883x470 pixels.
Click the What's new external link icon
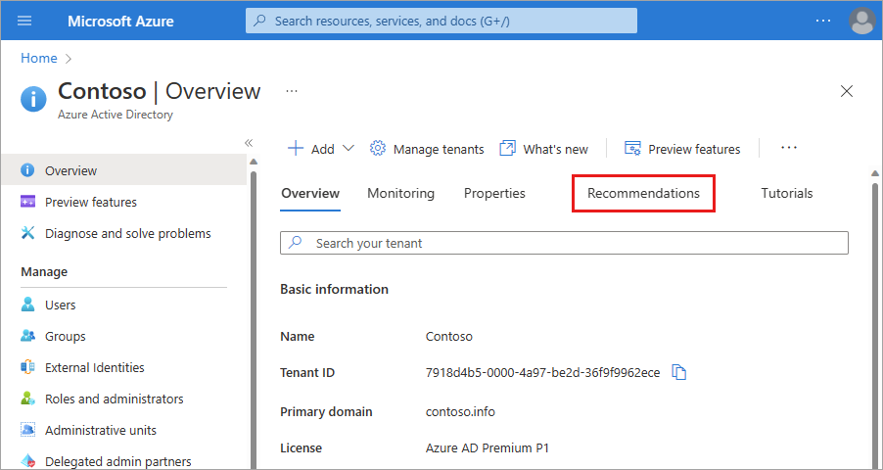507,149
